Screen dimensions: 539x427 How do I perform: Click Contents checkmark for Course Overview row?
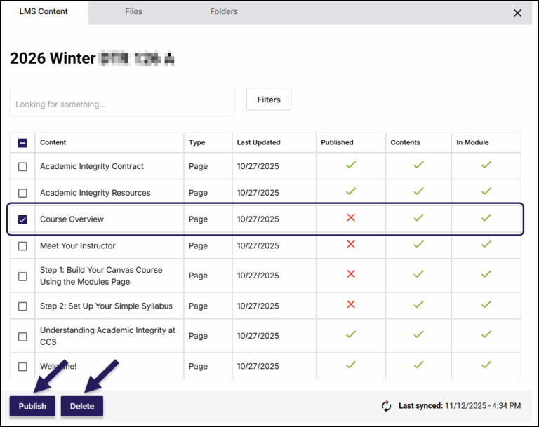(418, 218)
